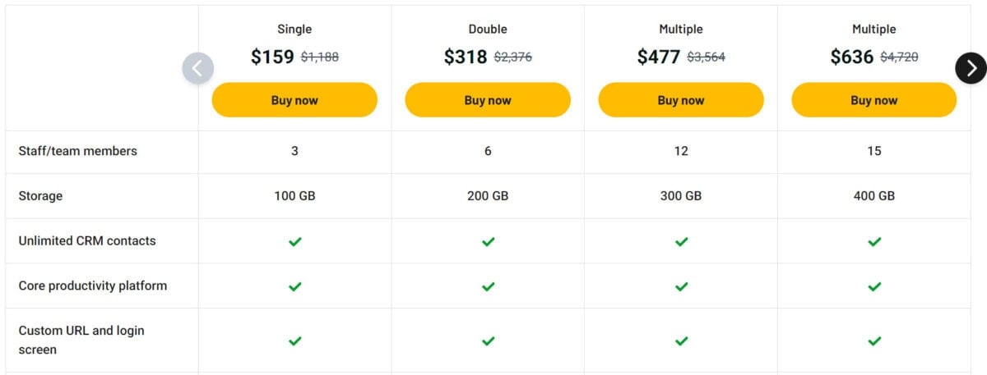Click Single plan Unlimited CRM contacts checkmark

[295, 241]
